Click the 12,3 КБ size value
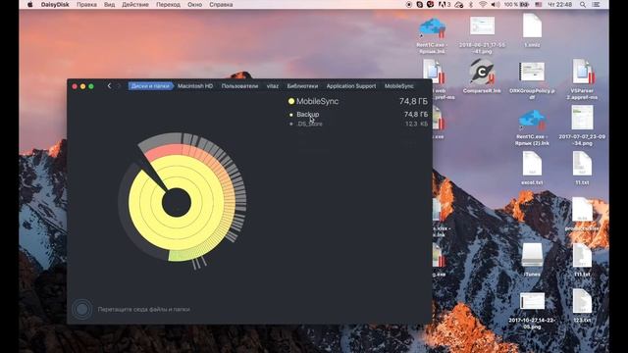628x353 pixels. point(416,124)
